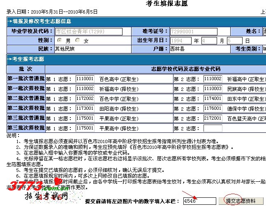Click 第一批次择校批 first choice code field

point(85,88)
